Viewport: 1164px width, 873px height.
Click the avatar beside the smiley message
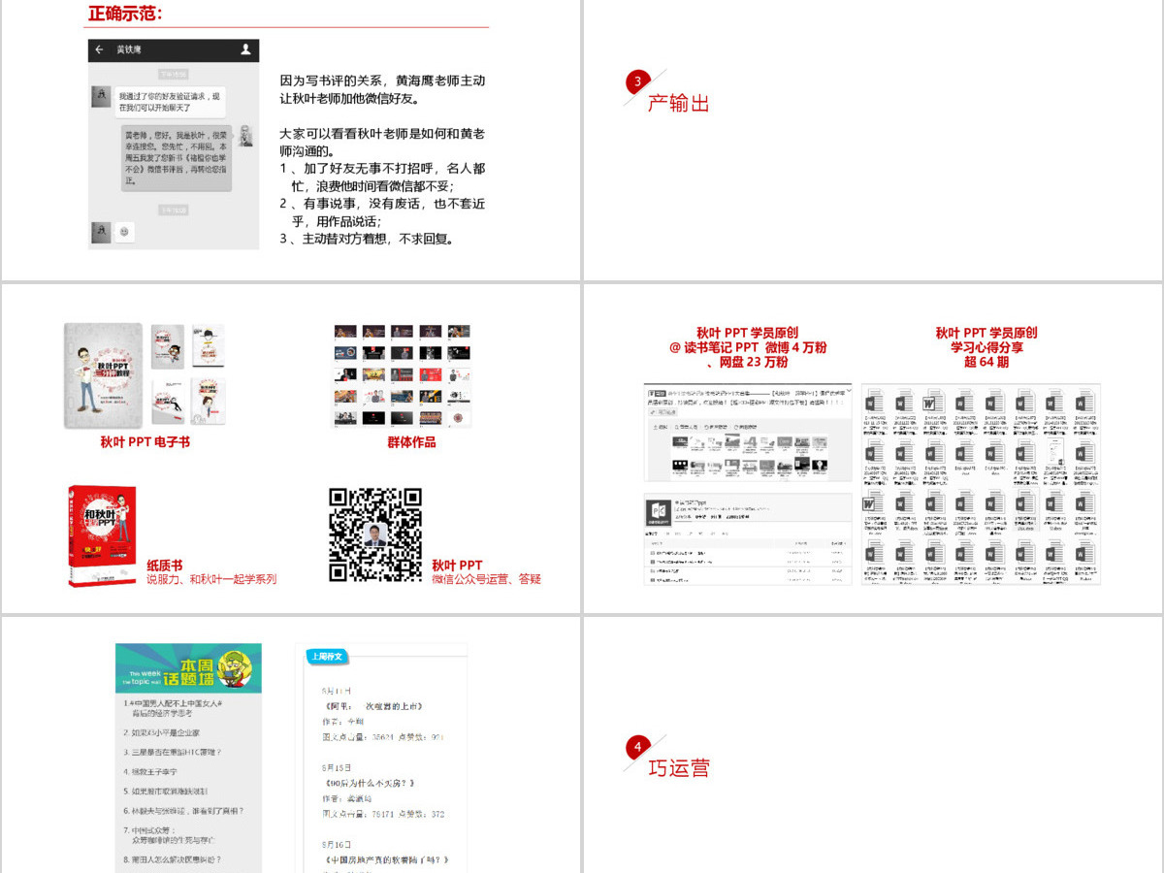[x=101, y=231]
